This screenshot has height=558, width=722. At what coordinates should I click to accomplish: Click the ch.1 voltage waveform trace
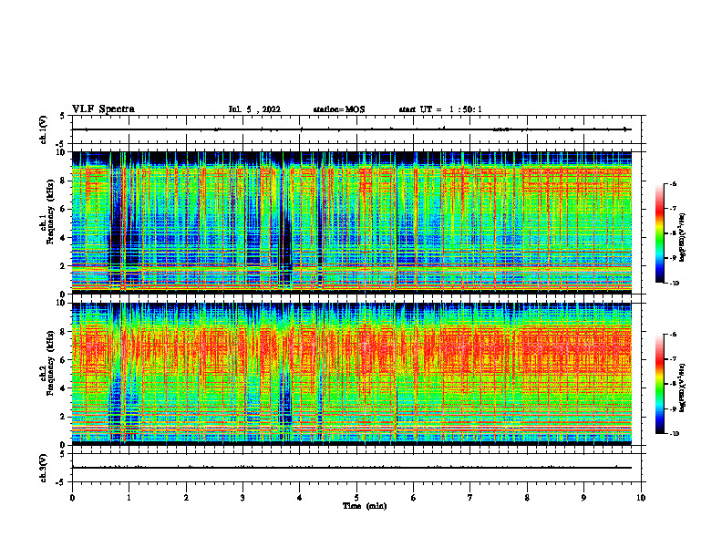click(x=352, y=129)
